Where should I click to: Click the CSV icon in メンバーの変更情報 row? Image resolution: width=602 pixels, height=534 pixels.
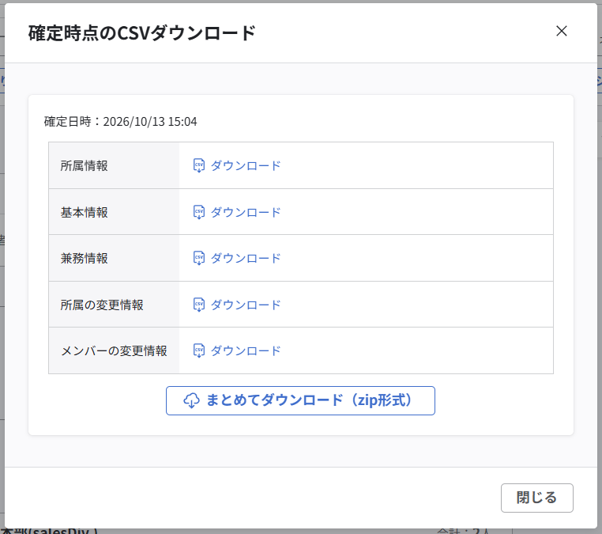199,350
